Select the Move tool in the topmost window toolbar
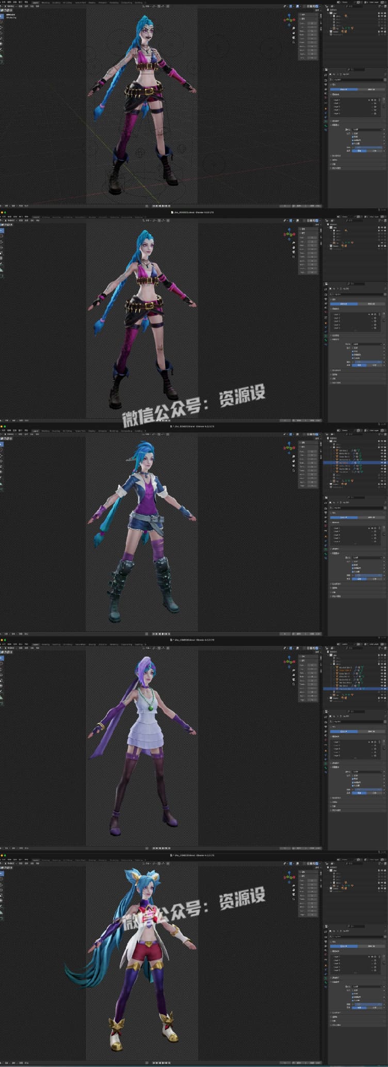Image resolution: width=388 pixels, height=1067 pixels. coord(2,27)
